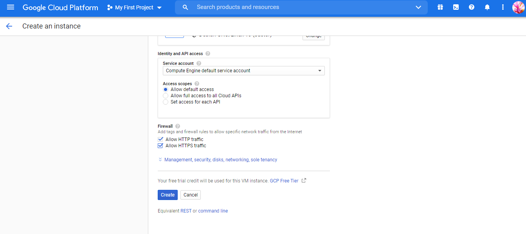The image size is (526, 234).
Task: Expand Management, security, disks, networking section
Action: pyautogui.click(x=220, y=160)
